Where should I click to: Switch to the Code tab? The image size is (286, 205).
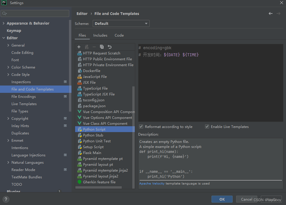pos(119,35)
